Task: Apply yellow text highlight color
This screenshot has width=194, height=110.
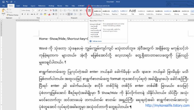Action: click(45, 14)
